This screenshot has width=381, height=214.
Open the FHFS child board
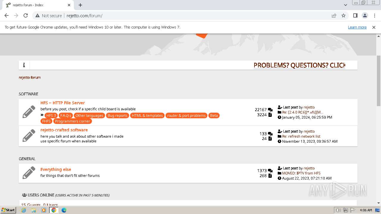point(46,121)
